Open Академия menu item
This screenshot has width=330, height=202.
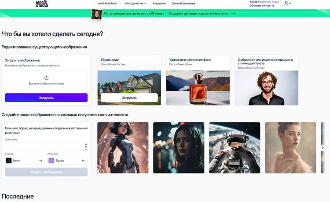tap(159, 4)
